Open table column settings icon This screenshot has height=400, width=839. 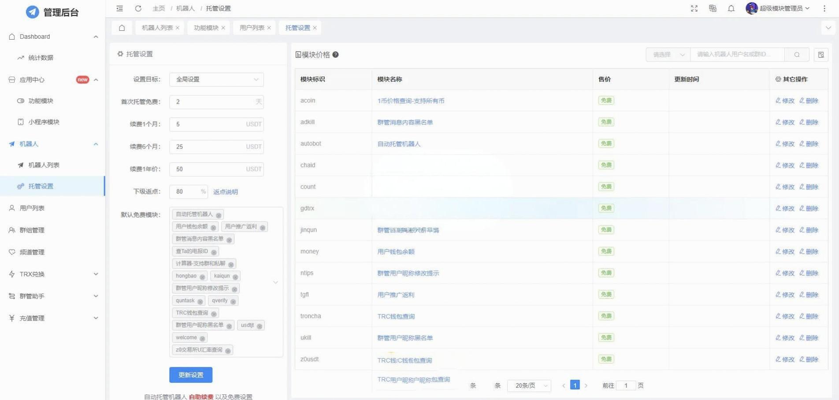coord(821,55)
